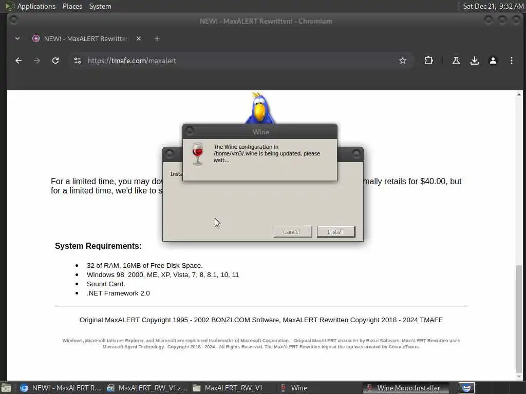This screenshot has width=526, height=394.
Task: Expand the tab search chevron
Action: (17, 38)
